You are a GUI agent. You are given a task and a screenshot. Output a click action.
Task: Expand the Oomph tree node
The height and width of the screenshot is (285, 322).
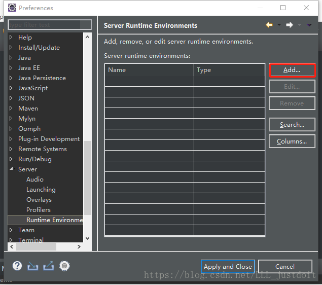pos(11,129)
